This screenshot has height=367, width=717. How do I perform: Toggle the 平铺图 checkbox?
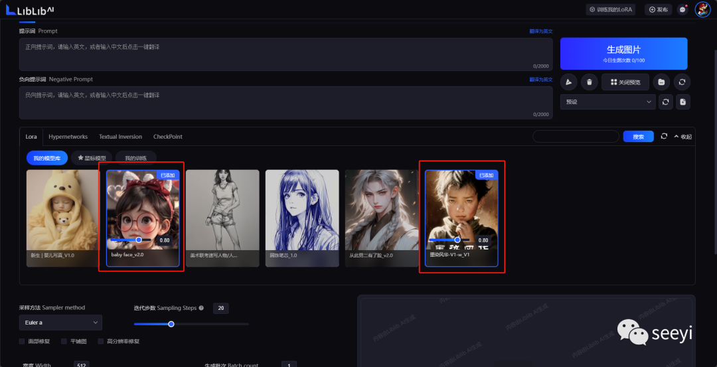[x=64, y=341]
